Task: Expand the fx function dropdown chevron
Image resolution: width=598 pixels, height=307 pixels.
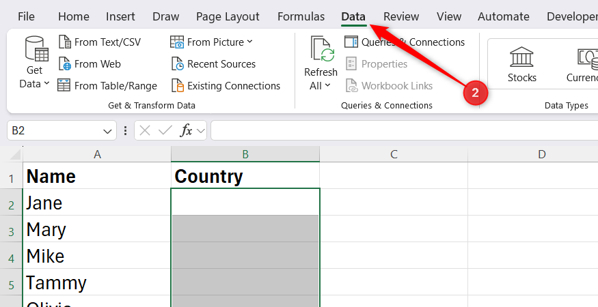Action: 201,132
